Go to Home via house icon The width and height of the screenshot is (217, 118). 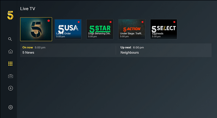10,51
